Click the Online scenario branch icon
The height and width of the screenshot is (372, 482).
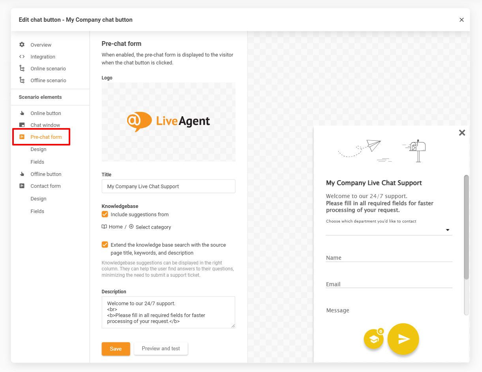22,68
